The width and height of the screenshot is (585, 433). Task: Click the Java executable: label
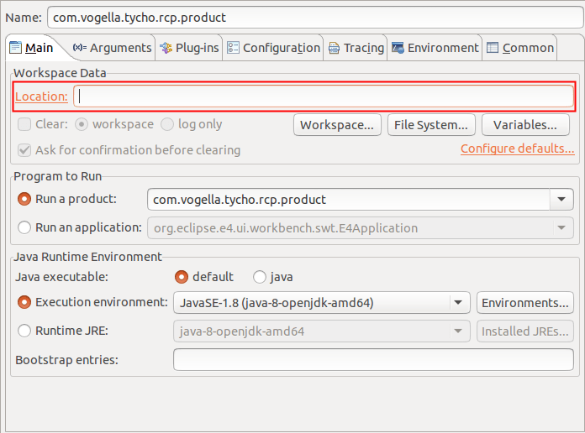coord(61,277)
